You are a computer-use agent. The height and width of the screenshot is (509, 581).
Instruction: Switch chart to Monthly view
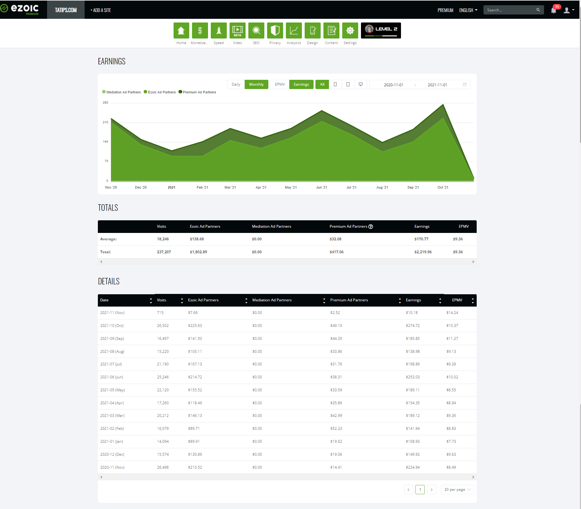click(x=256, y=84)
